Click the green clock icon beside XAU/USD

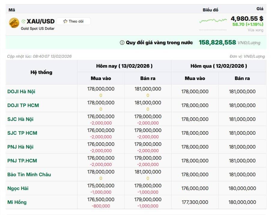23,21
